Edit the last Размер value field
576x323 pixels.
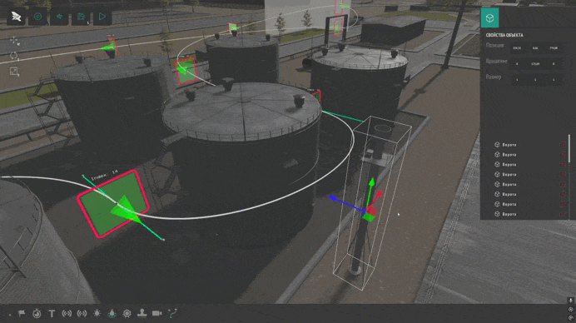tap(554, 80)
